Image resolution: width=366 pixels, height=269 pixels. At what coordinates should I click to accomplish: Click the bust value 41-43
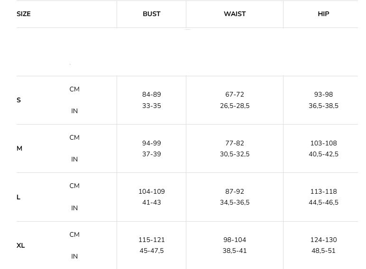152,203
